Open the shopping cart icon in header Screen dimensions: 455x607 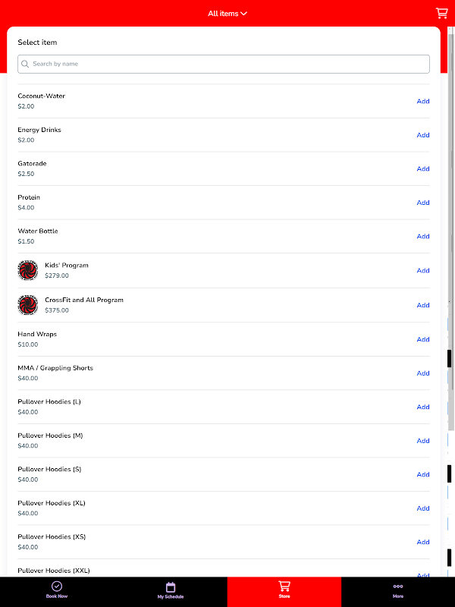[442, 13]
